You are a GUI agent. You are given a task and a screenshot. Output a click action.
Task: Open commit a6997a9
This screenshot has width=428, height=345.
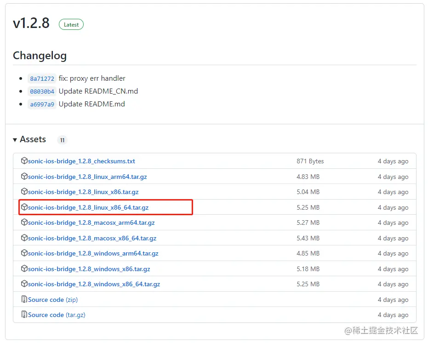42,104
